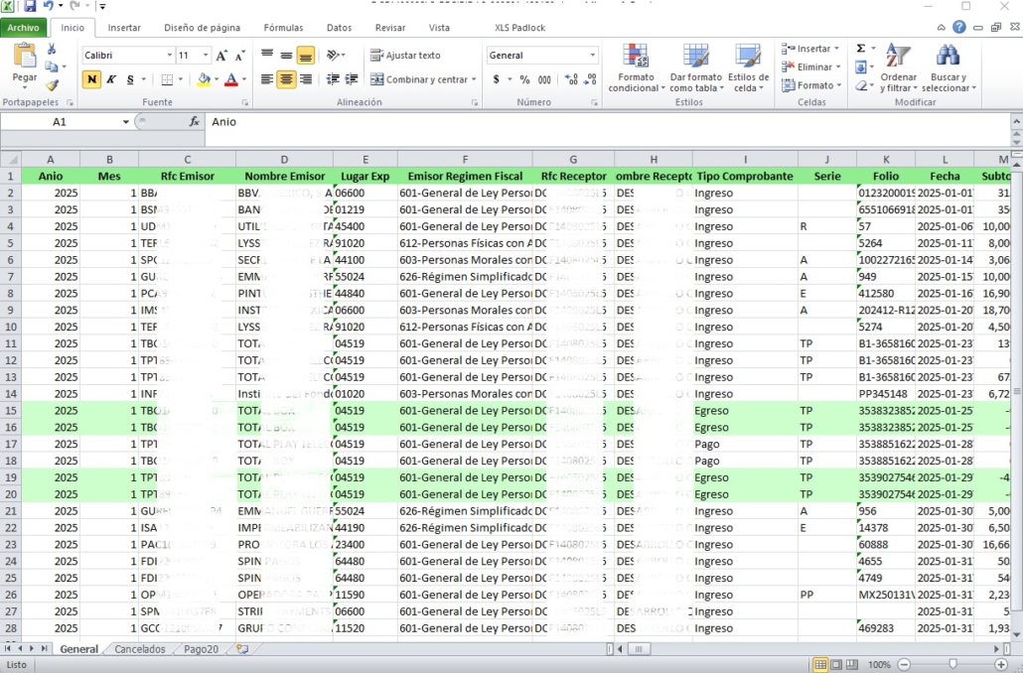This screenshot has width=1023, height=673.
Task: Click the blue Help question mark icon
Action: point(959,27)
